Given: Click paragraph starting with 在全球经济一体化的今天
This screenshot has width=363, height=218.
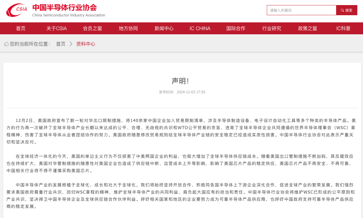Looking at the screenshot, I should point(180,163).
